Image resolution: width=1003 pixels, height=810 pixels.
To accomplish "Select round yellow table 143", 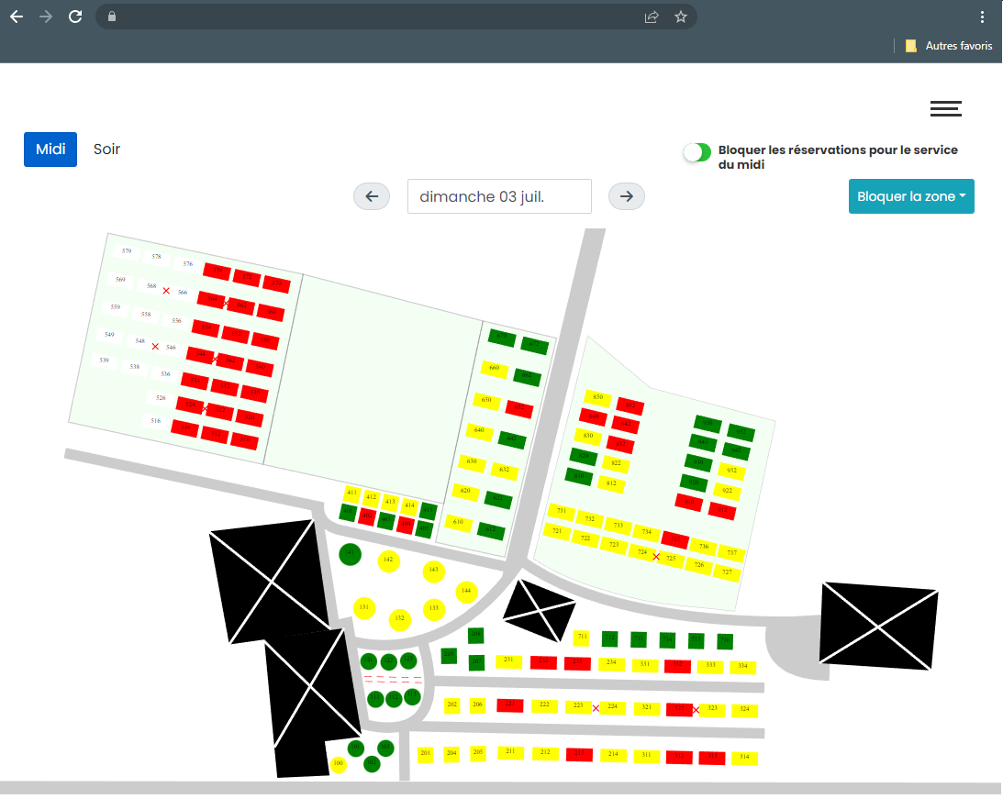I will (434, 571).
